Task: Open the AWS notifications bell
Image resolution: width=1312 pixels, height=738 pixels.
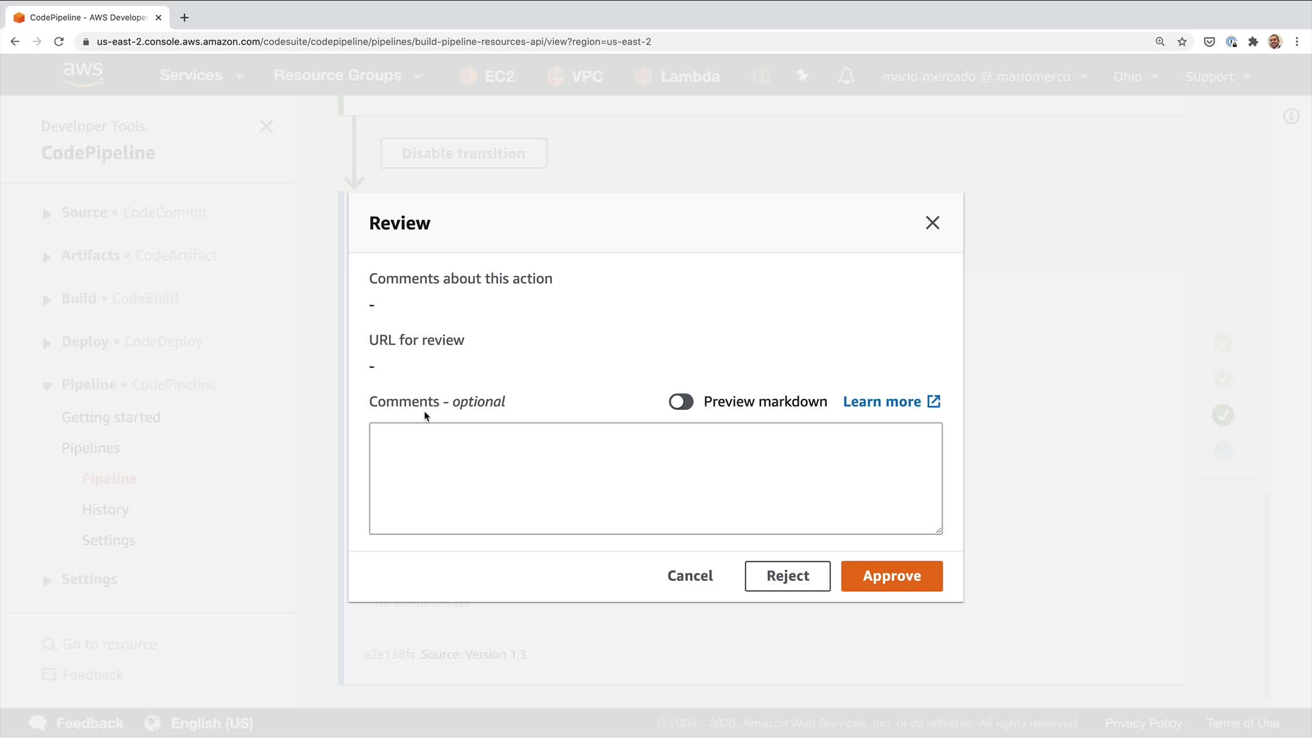Action: pos(846,76)
